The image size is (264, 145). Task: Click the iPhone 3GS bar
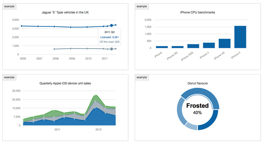coord(193,46)
